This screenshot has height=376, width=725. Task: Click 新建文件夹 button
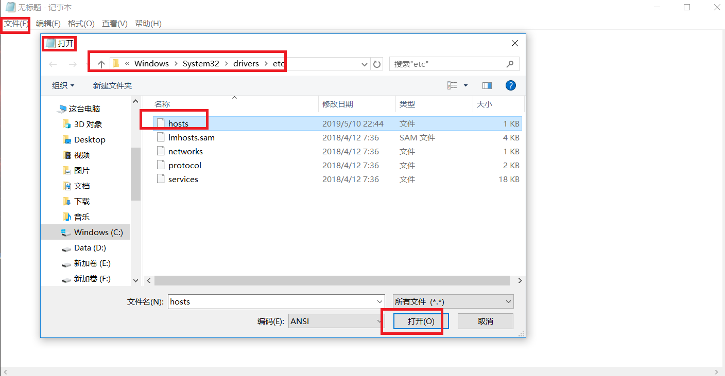(112, 85)
